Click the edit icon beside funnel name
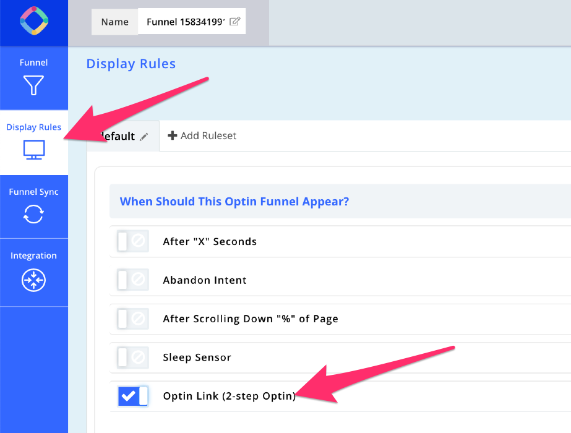The height and width of the screenshot is (433, 571). point(234,22)
